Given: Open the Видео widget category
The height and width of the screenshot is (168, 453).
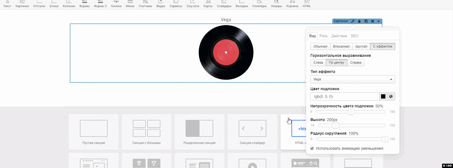Looking at the screenshot, I should coord(161,4).
